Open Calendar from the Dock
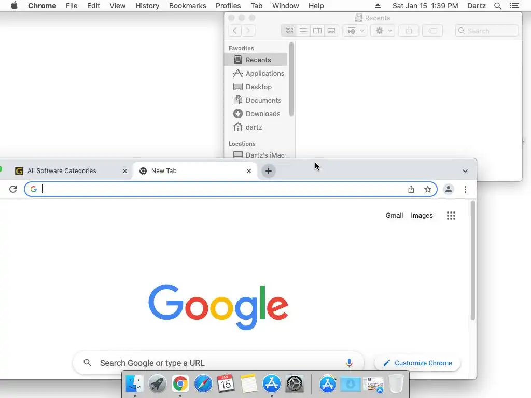 click(x=226, y=383)
